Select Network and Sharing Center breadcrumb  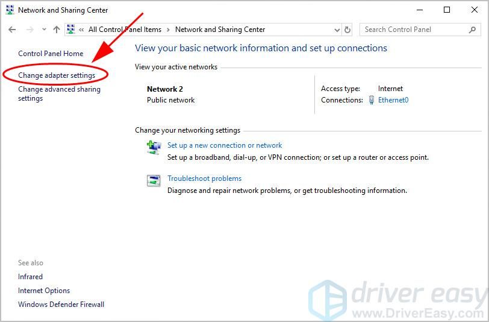coord(220,30)
